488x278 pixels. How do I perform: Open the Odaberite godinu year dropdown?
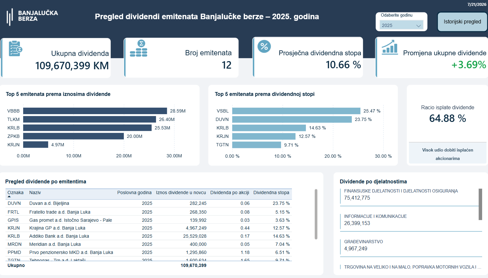(402, 25)
